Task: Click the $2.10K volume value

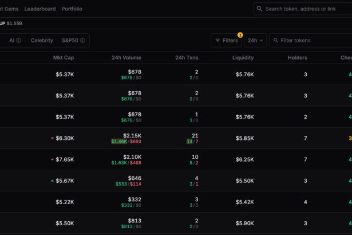Action: pos(132,156)
